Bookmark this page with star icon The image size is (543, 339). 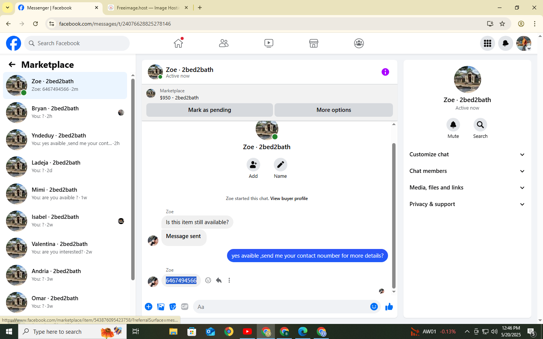click(x=502, y=24)
